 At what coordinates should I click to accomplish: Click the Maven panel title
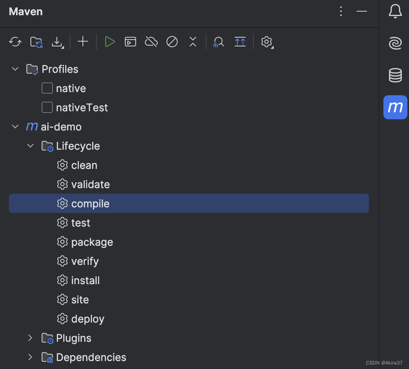click(x=26, y=12)
